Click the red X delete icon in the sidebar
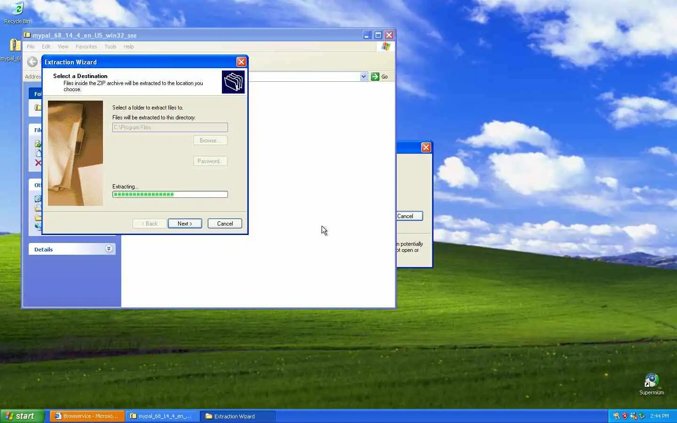This screenshot has height=423, width=677. pyautogui.click(x=38, y=163)
